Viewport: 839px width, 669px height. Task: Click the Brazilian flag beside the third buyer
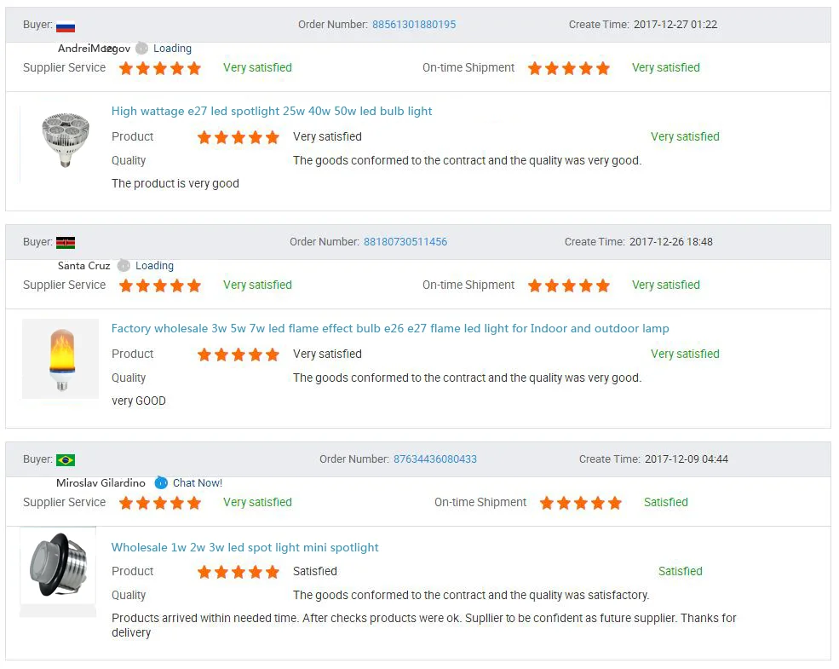[x=66, y=460]
